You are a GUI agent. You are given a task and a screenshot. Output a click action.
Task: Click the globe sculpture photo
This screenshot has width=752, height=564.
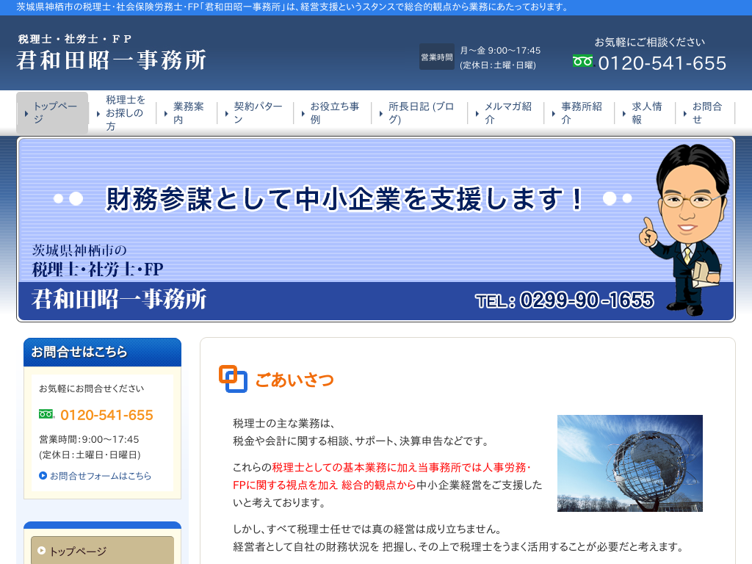[629, 463]
